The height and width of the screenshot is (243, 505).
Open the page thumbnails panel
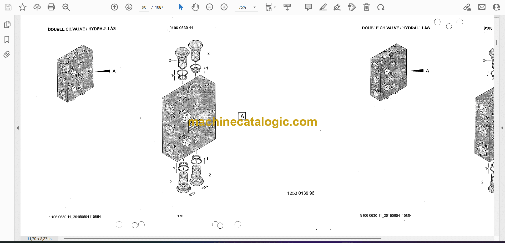click(x=7, y=24)
